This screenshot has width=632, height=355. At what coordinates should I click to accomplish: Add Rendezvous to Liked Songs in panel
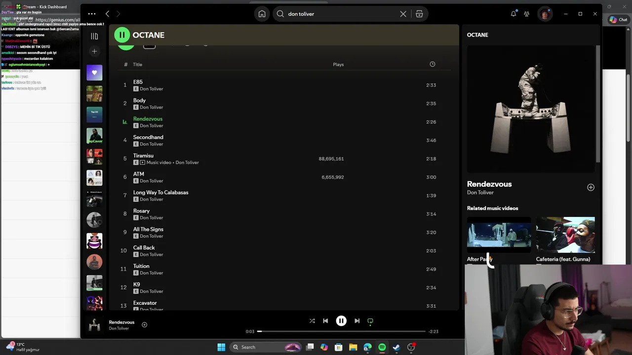coord(591,187)
